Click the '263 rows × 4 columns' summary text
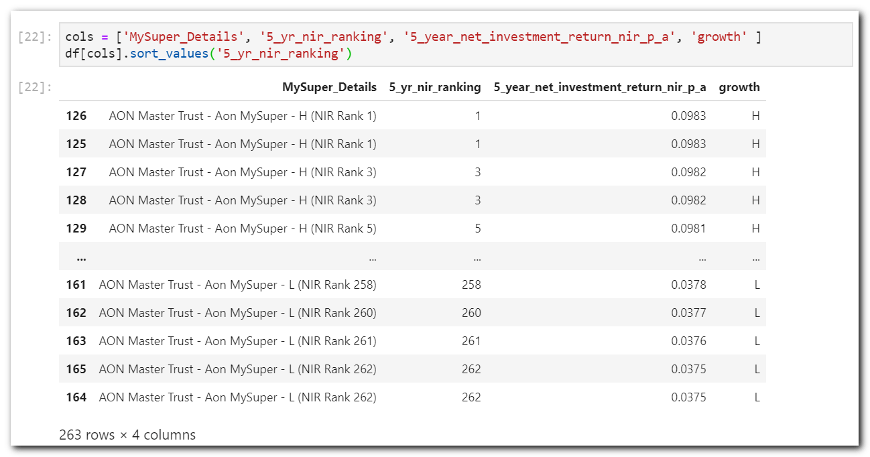This screenshot has width=870, height=457. click(127, 435)
